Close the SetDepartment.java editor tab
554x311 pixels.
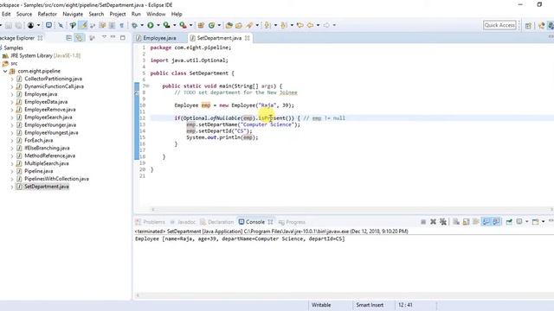[x=248, y=38]
